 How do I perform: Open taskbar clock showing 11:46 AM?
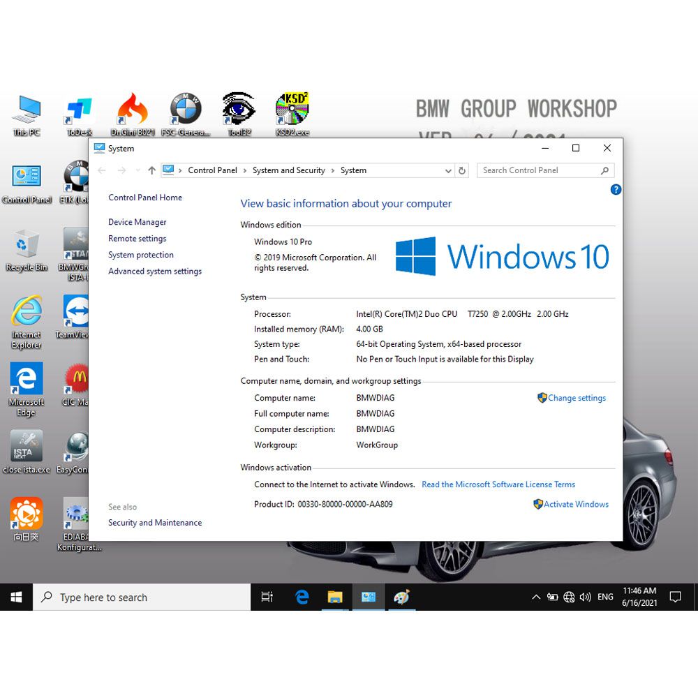pyautogui.click(x=639, y=597)
